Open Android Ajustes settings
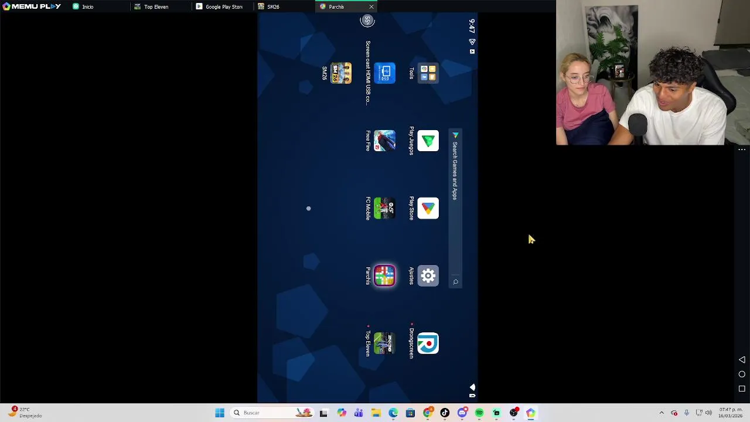 428,275
